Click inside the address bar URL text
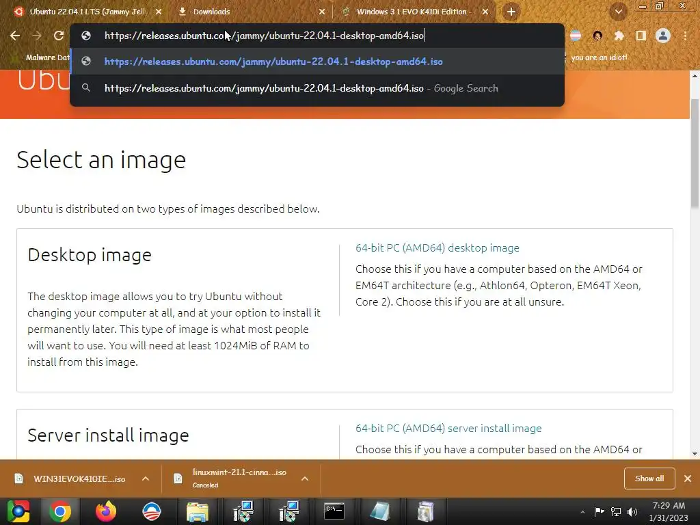Viewport: 700px width, 525px height. click(x=264, y=36)
